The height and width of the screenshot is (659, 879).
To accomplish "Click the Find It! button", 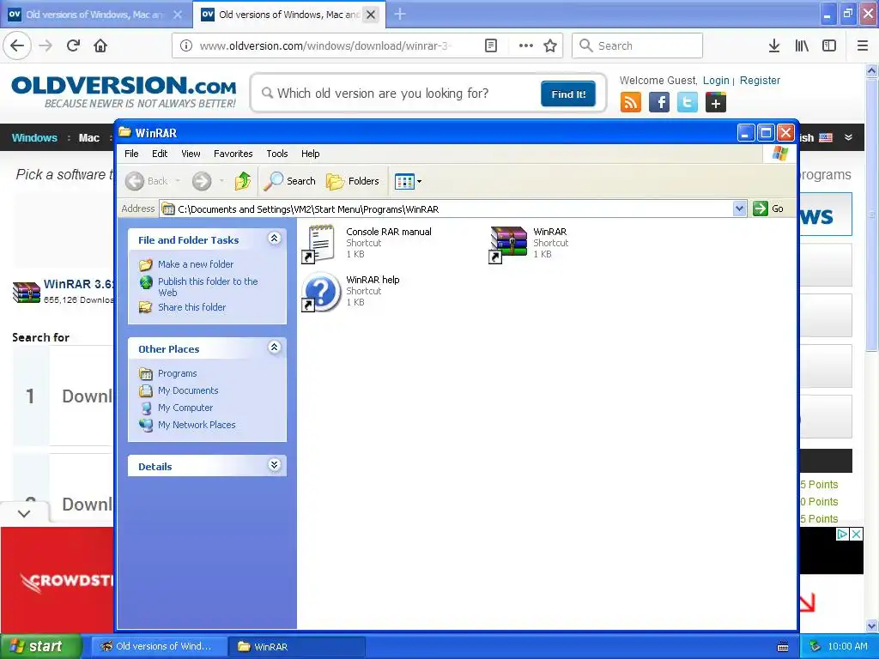I will (568, 94).
